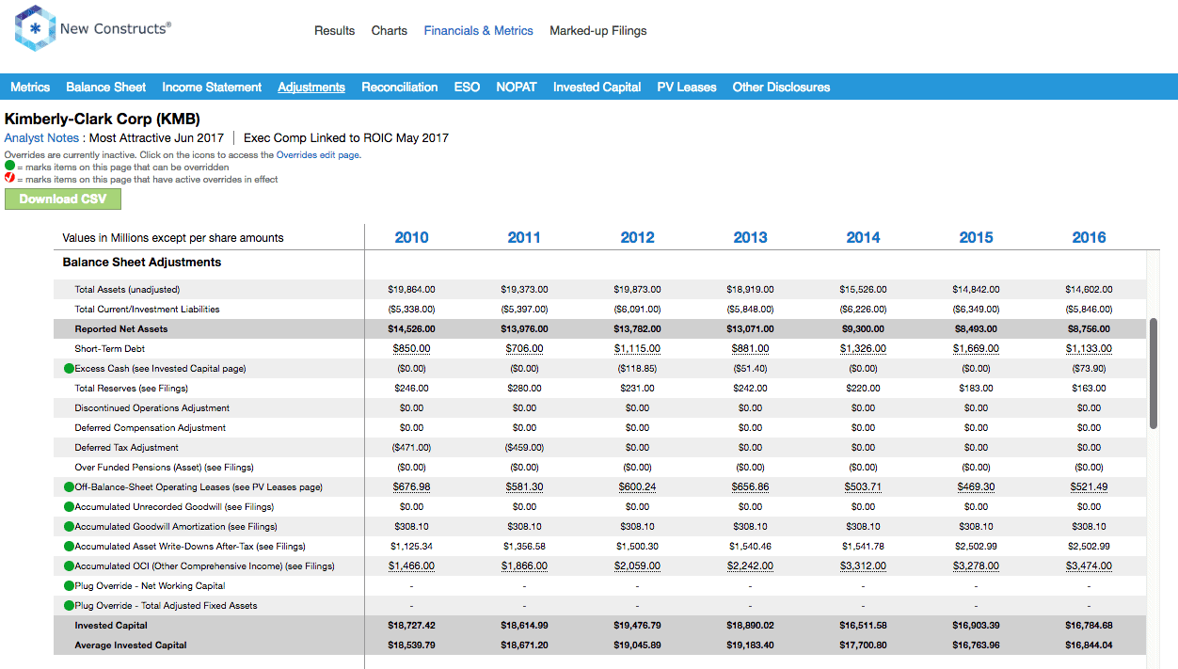The height and width of the screenshot is (669, 1178).
Task: Click Reported Net Assets value $14,526.00
Action: (x=411, y=329)
